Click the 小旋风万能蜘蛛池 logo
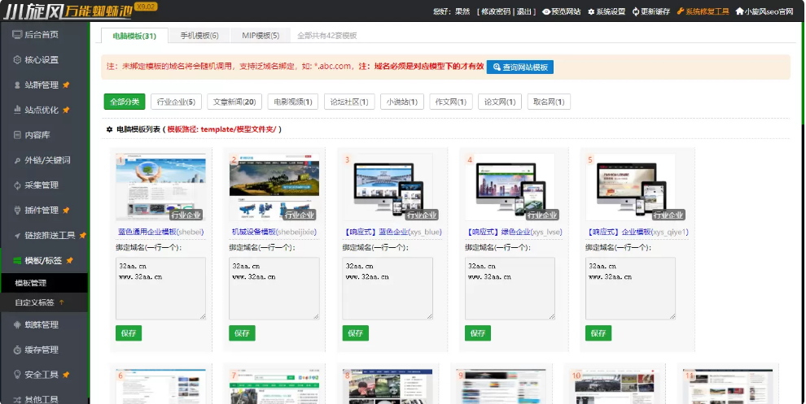This screenshot has width=806, height=404. (x=68, y=11)
